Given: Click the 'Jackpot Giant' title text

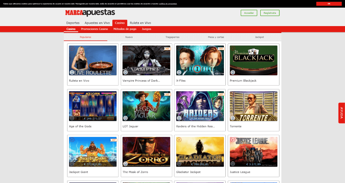Looking at the screenshot, I should pos(78,172).
